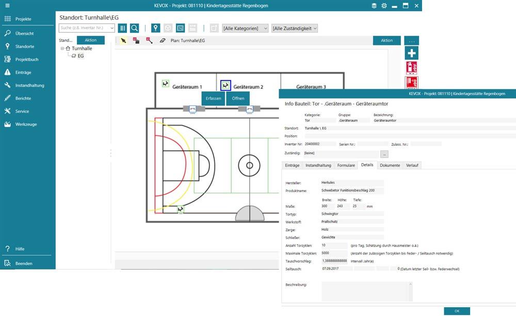The height and width of the screenshot is (316, 516).
Task: Select EG in the location tree
Action: 80,56
